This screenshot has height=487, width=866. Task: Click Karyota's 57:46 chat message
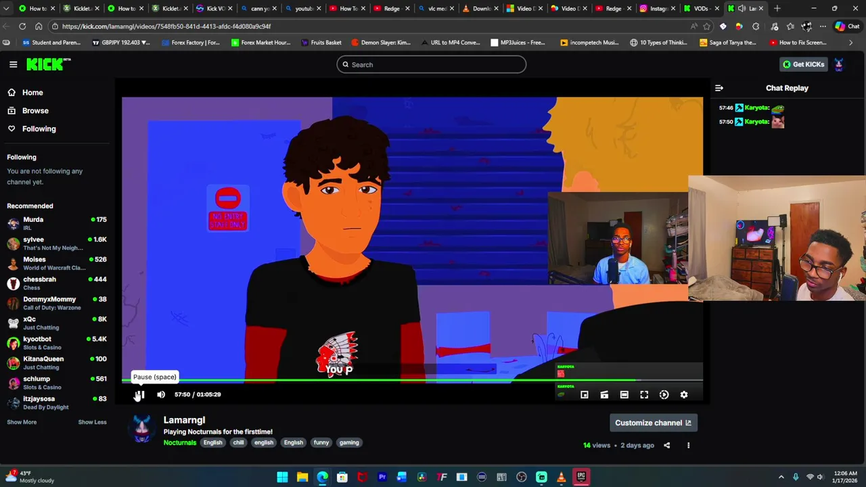point(752,108)
